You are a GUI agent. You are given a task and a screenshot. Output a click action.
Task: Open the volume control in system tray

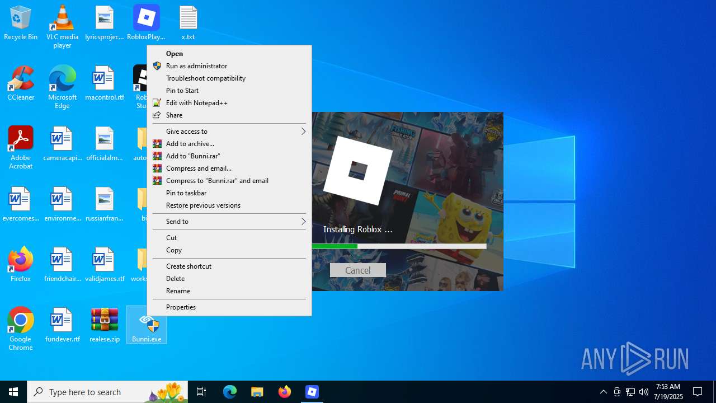click(643, 392)
